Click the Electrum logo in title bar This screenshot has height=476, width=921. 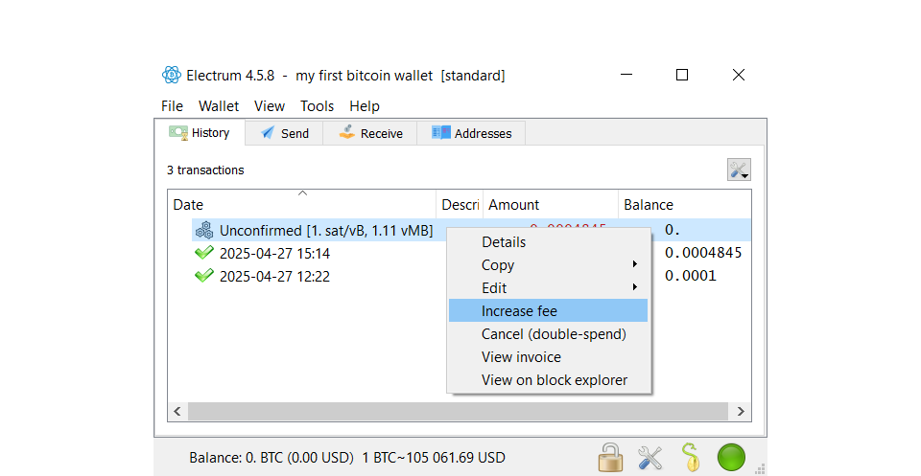point(172,76)
